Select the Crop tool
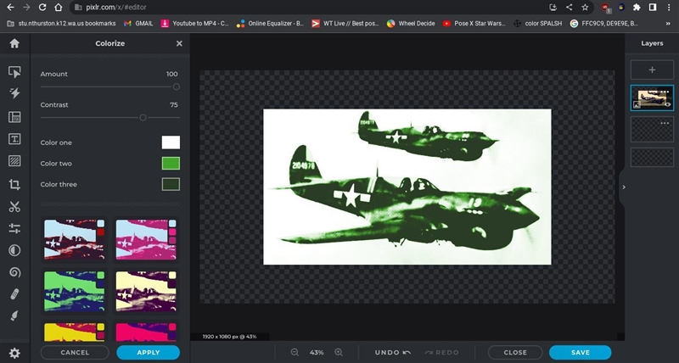The height and width of the screenshot is (363, 679). (14, 185)
